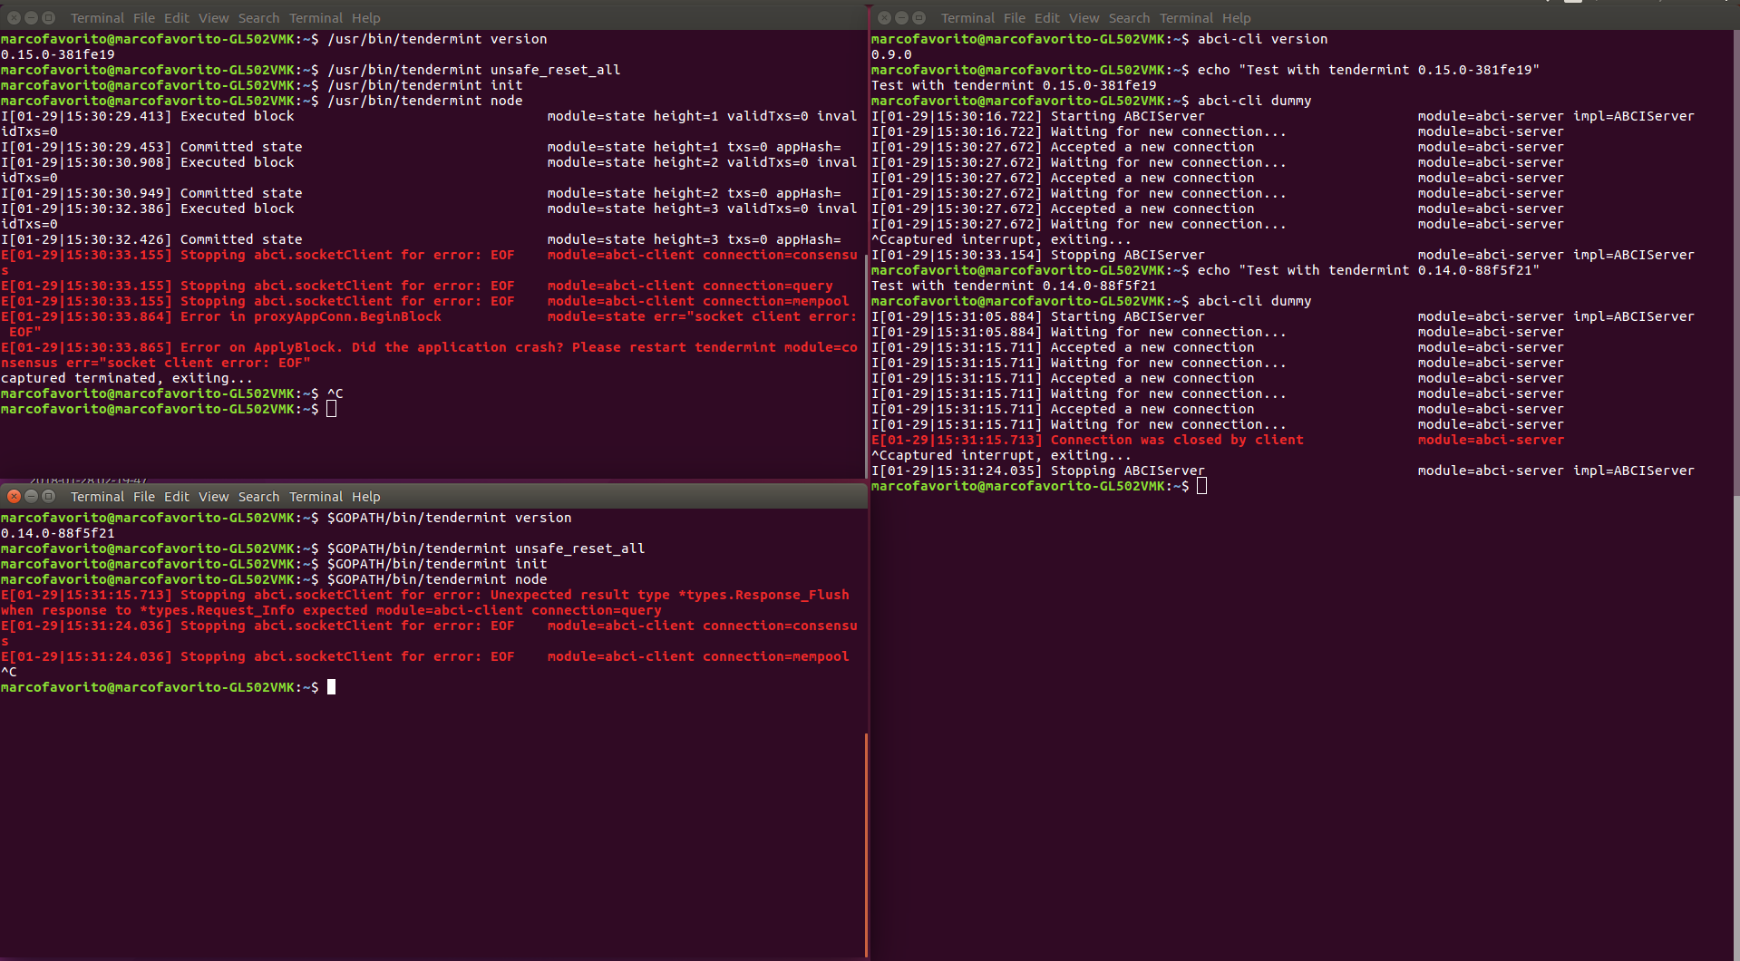Click the minimize icon on the top-right terminal
1740x961 pixels.
pyautogui.click(x=901, y=17)
